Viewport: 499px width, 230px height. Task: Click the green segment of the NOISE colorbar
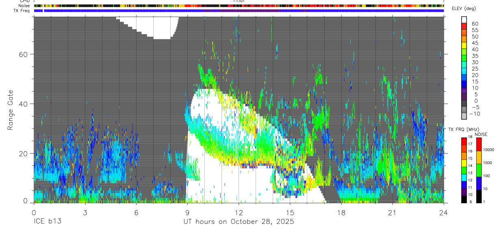click(478, 170)
